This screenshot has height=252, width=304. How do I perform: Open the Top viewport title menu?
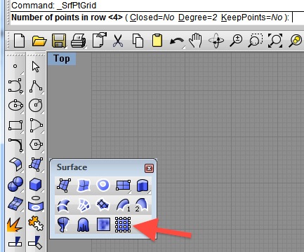coord(62,59)
